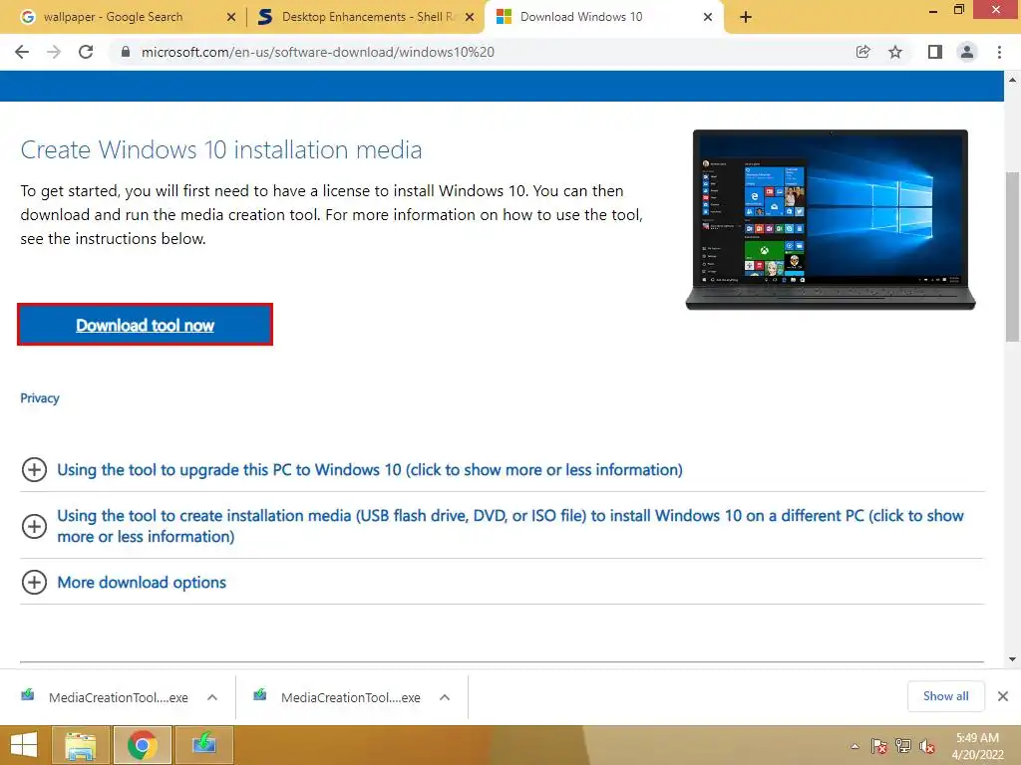This screenshot has height=765, width=1021.
Task: Click the Windows 10 laptop image
Action: click(x=831, y=219)
